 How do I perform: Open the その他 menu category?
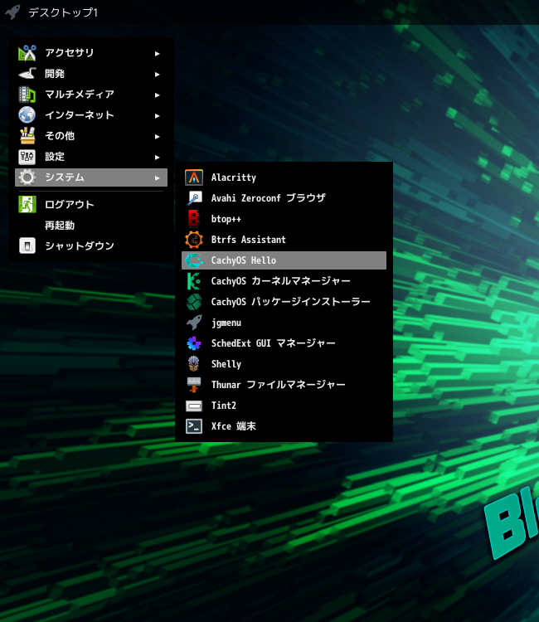(x=91, y=136)
